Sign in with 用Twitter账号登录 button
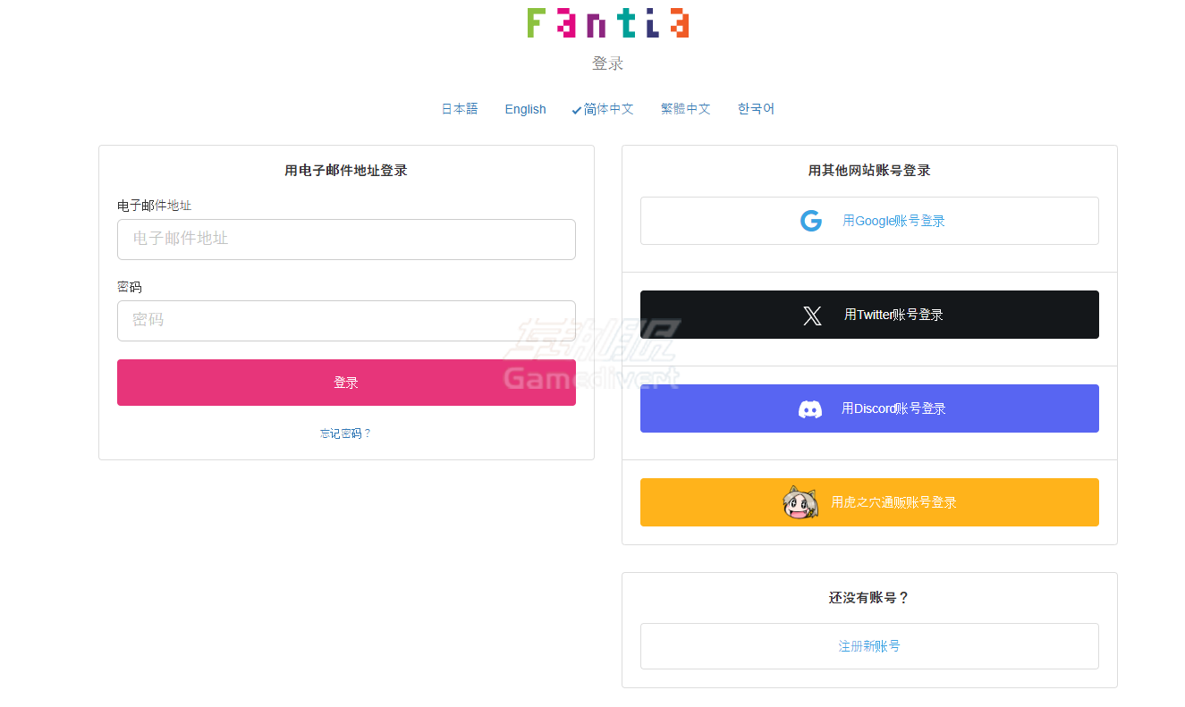Image resolution: width=1185 pixels, height=707 pixels. [869, 315]
